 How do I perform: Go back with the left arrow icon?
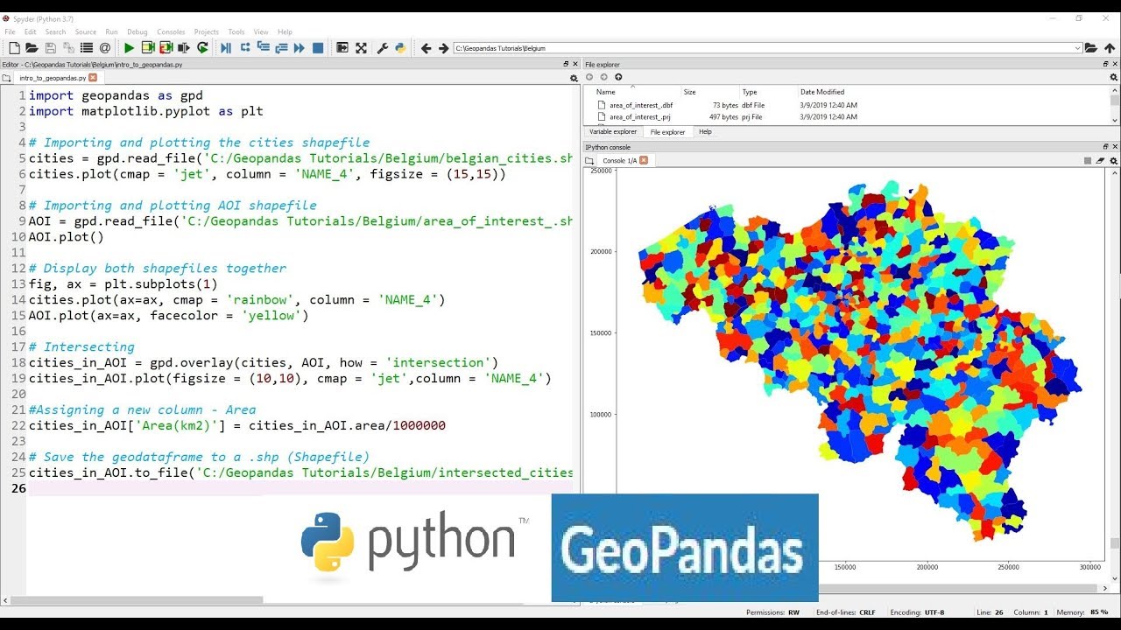pyautogui.click(x=427, y=48)
